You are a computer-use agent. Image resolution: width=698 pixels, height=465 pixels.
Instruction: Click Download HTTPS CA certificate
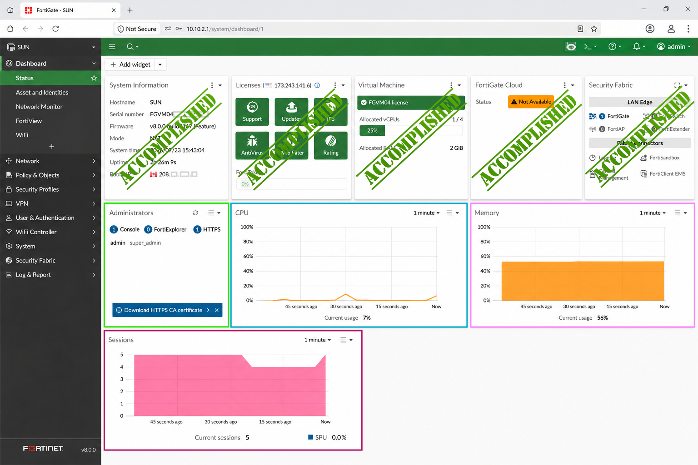click(x=163, y=310)
